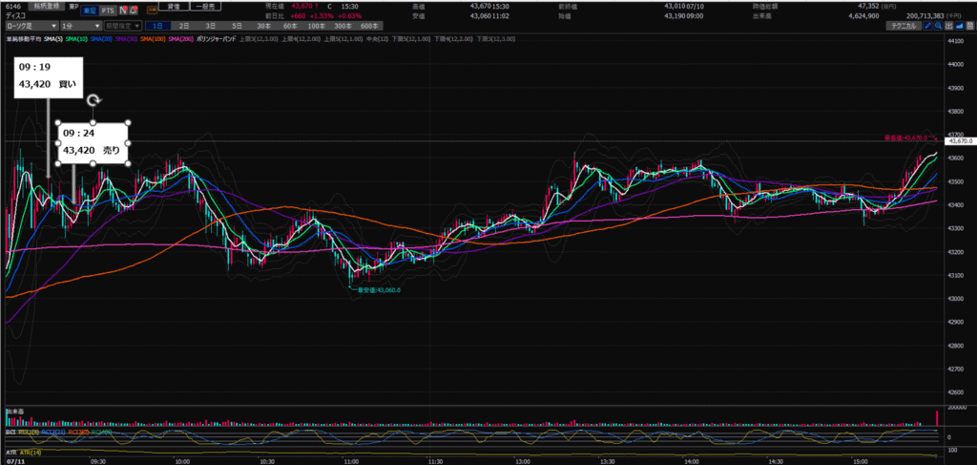Click the 現在値 43,670 price value
The height and width of the screenshot is (465, 977).
click(x=301, y=7)
